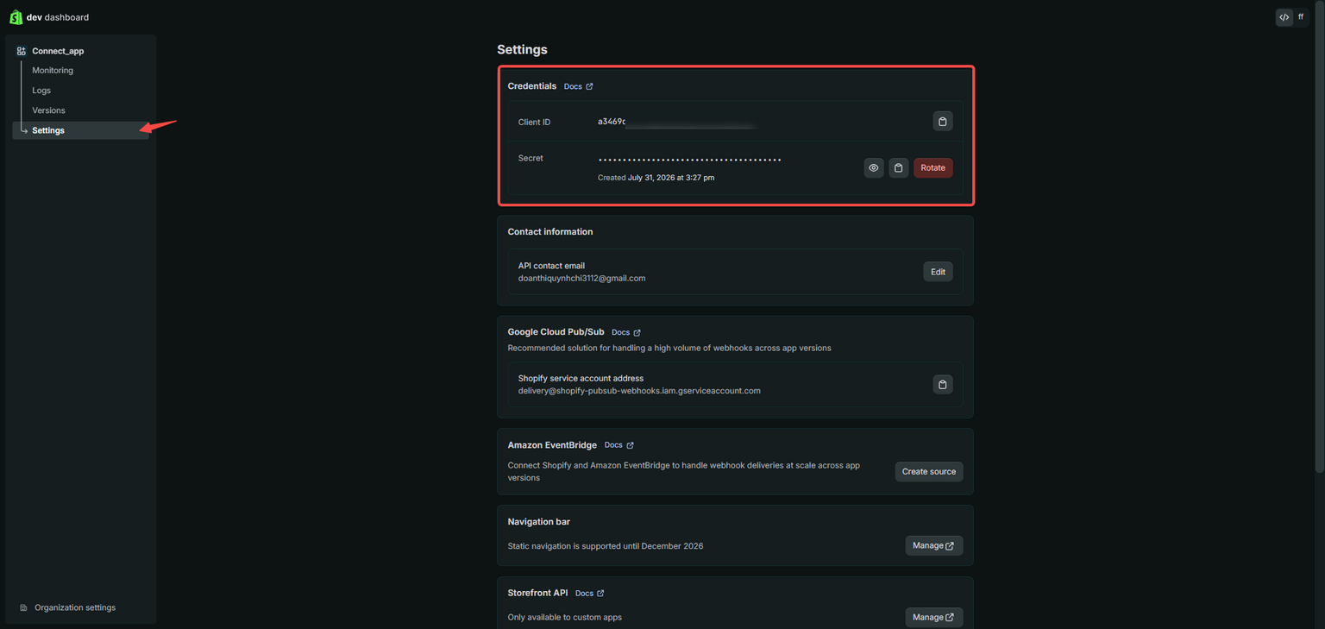The height and width of the screenshot is (629, 1325).
Task: Click the "Recommended solution for handling" description
Action: (x=669, y=349)
